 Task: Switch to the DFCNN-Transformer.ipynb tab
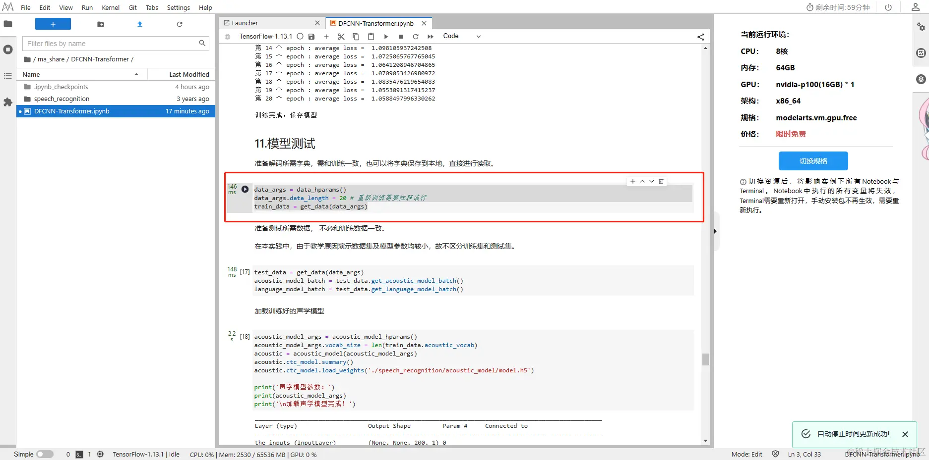379,23
